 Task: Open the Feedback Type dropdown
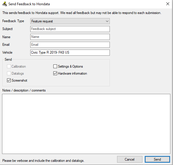coord(70,21)
